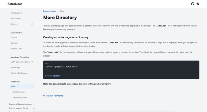207x112 pixels.
Task: Open the GitHub Links sidebar entry
Action: pyautogui.click(x=16, y=49)
